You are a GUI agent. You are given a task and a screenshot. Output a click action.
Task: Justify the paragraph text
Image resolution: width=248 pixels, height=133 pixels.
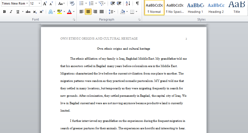point(102,12)
